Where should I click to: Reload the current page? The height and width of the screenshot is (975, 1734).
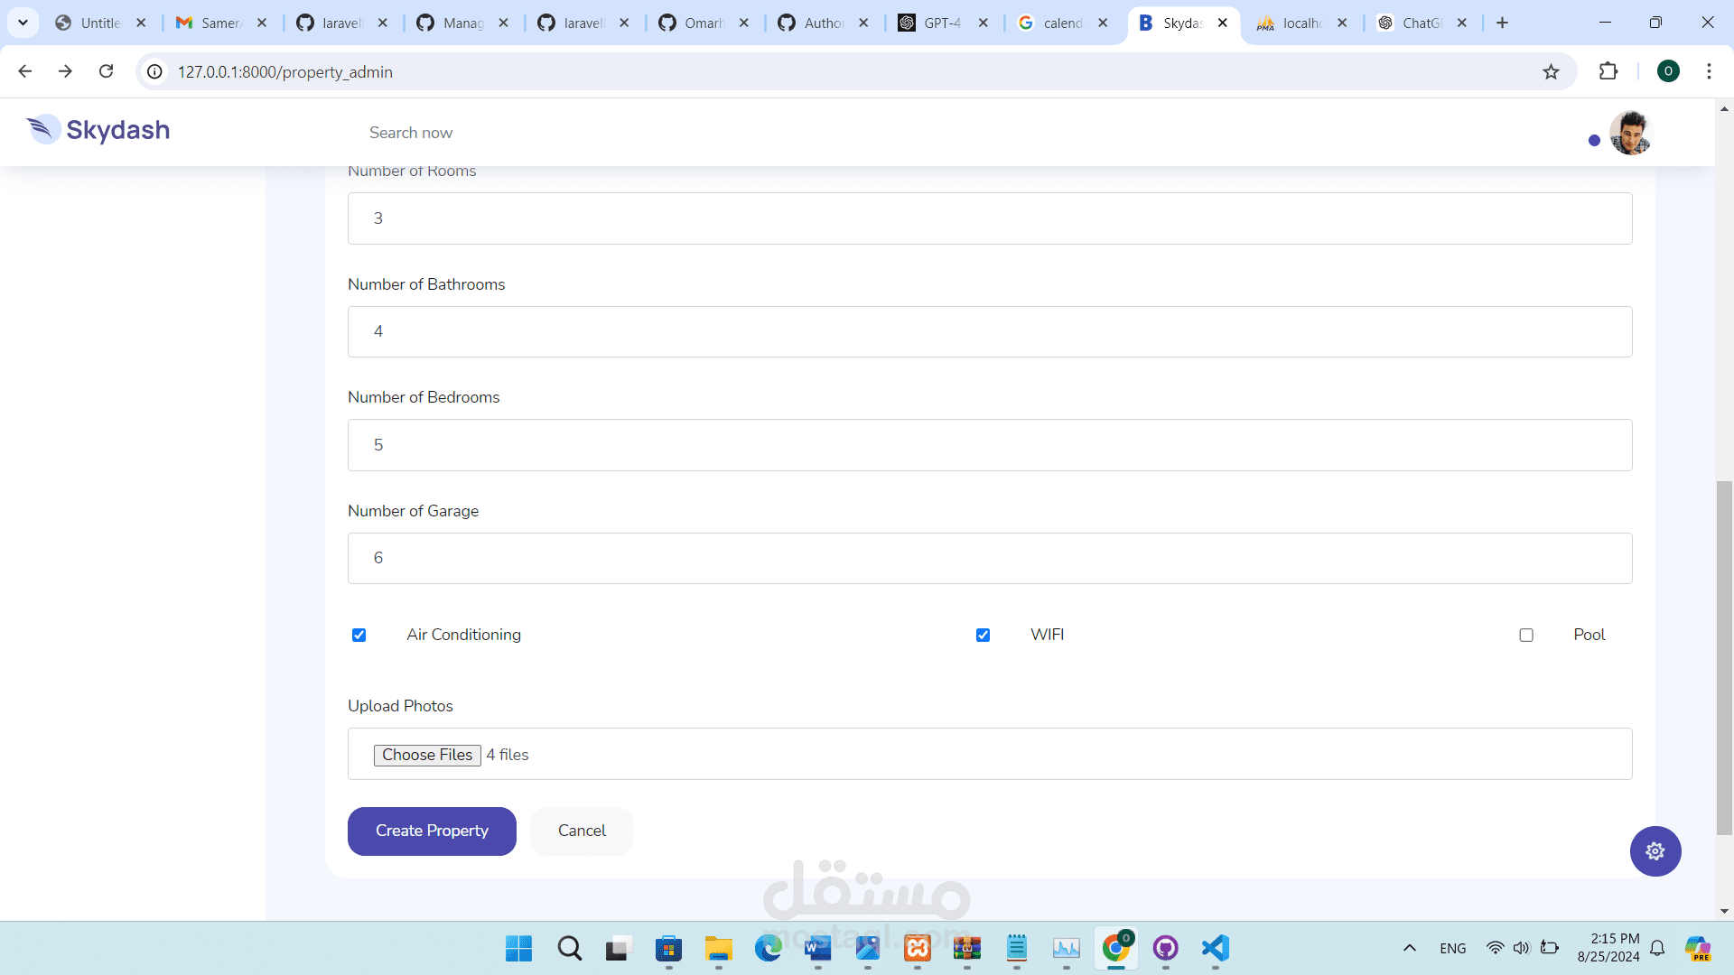click(106, 71)
